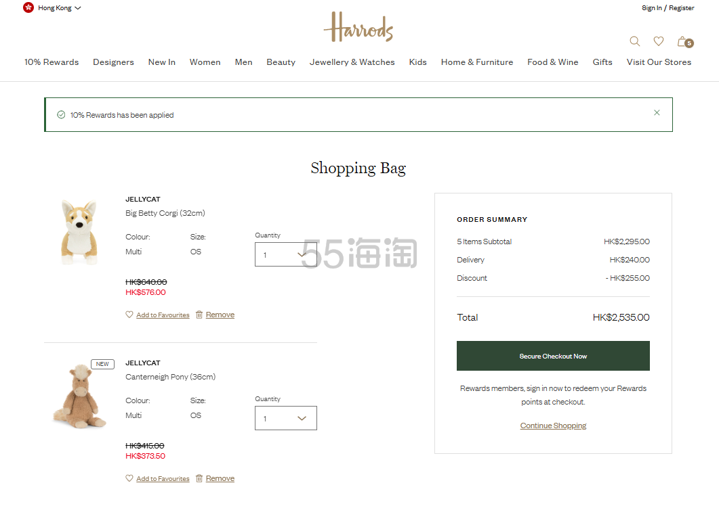Open the wishlist heart icon in header
Viewport: 719px width, 506px height.
point(658,41)
